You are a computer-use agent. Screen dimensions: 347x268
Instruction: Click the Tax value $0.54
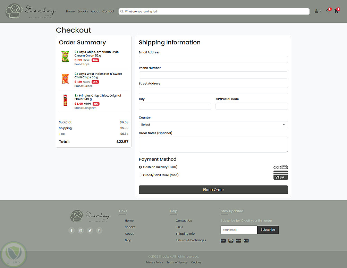coord(124,134)
